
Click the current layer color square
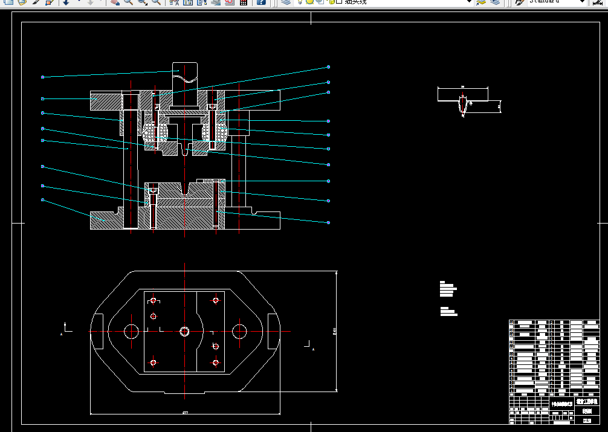pos(339,2)
